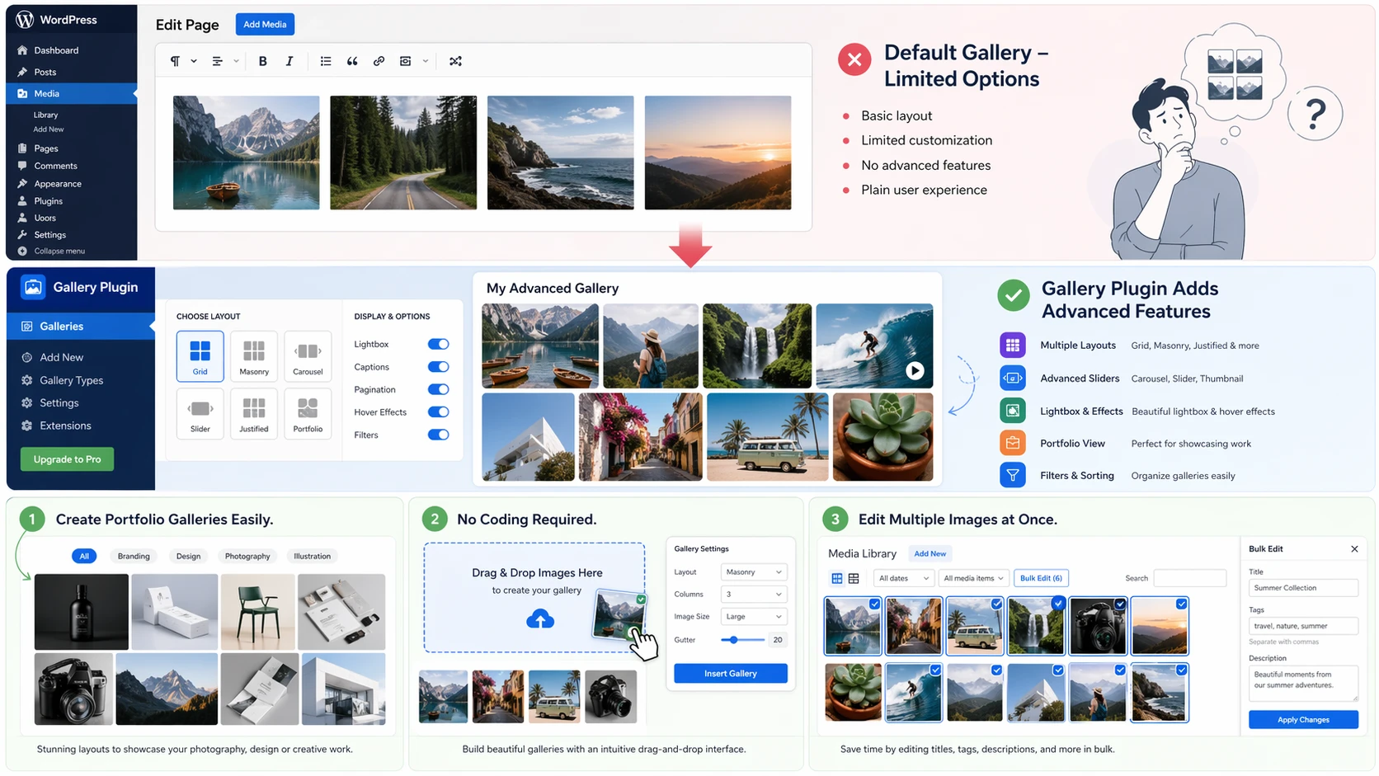Viewport: 1379px width, 776px height.
Task: Select the Masonry layout icon
Action: point(254,351)
